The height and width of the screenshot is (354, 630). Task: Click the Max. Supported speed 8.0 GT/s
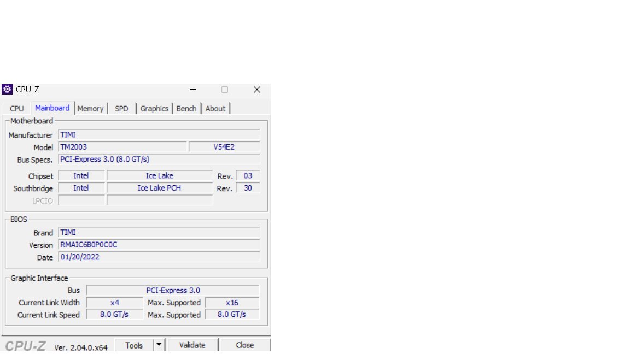tap(232, 314)
